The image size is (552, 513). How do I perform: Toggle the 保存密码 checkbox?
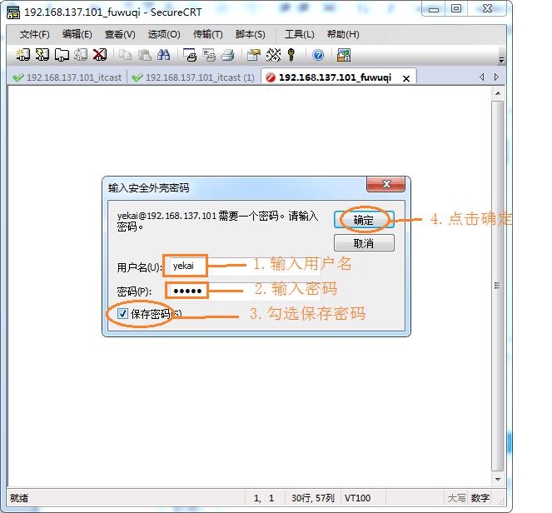tap(122, 313)
